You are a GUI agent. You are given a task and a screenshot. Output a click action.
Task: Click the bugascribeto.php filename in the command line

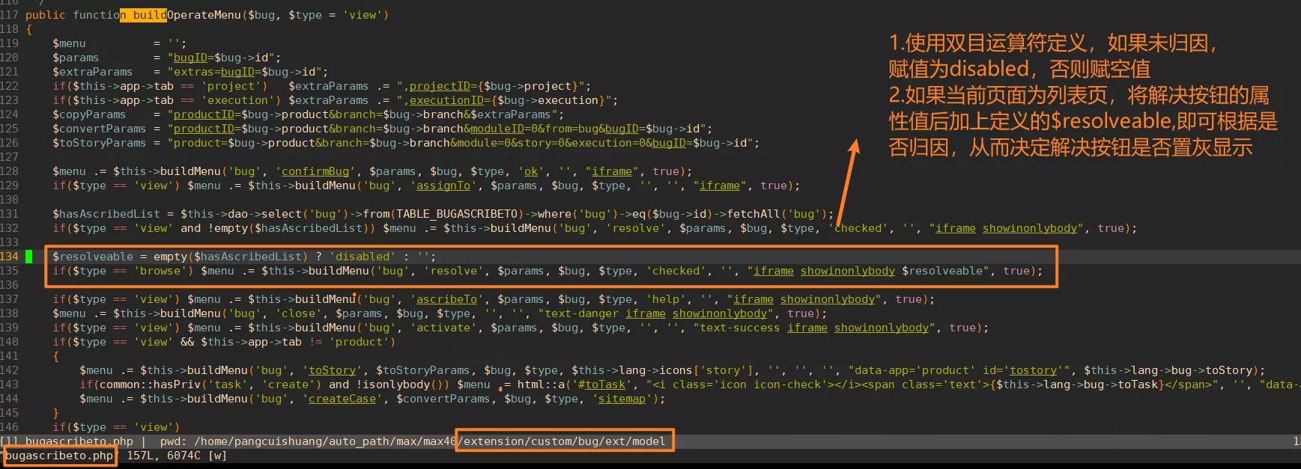(x=59, y=456)
